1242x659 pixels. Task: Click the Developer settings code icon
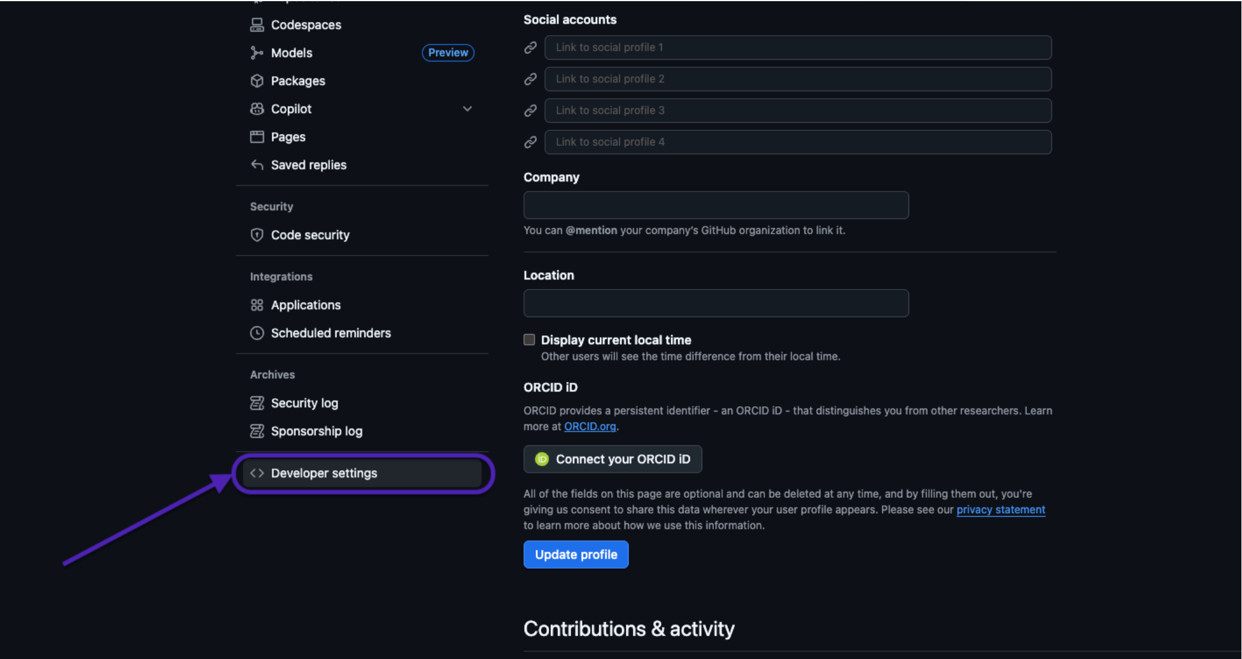(x=256, y=473)
